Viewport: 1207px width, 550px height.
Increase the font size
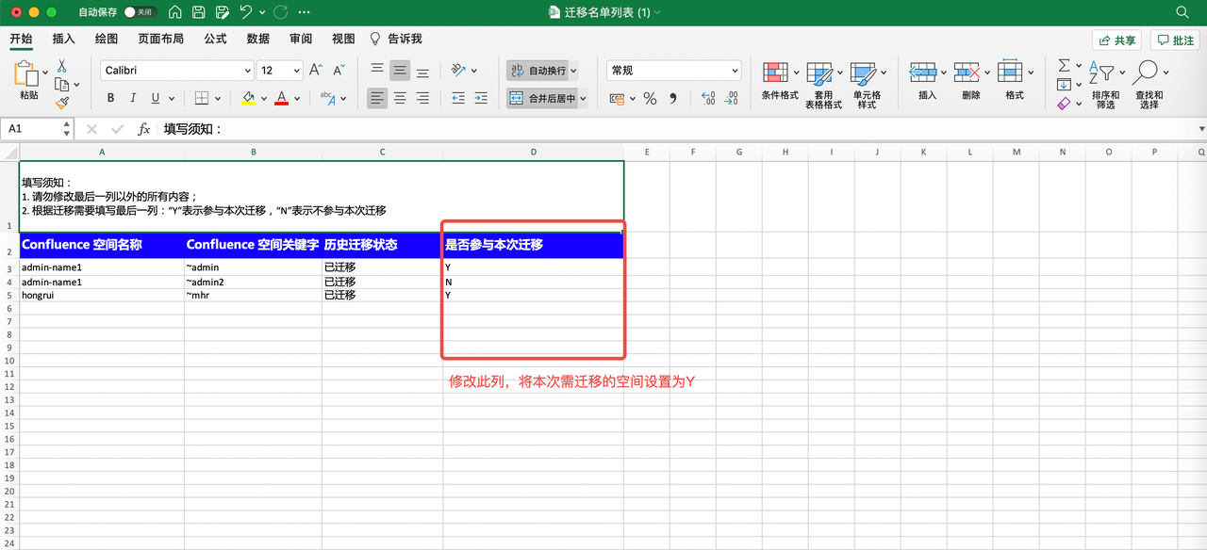[x=316, y=71]
